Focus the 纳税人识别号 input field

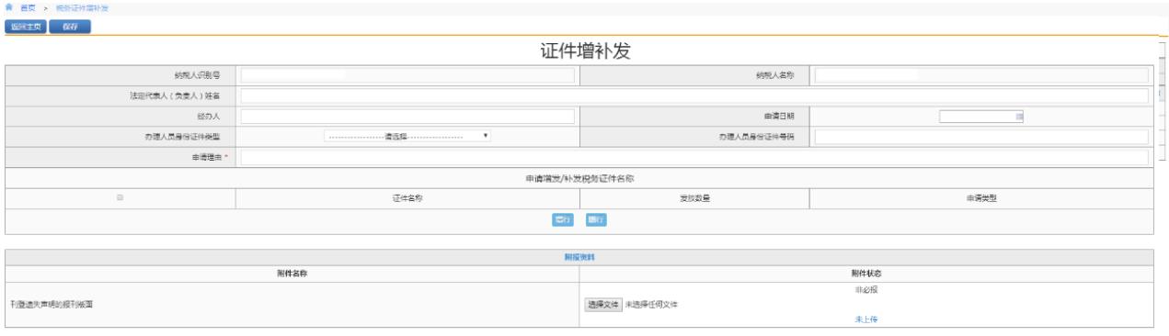(407, 75)
